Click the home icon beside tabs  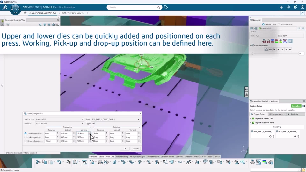click(x=25, y=13)
